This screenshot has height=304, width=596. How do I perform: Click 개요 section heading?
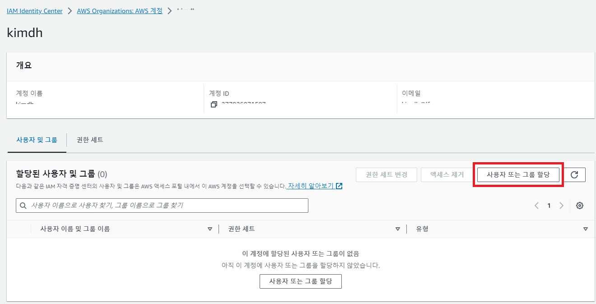point(24,65)
